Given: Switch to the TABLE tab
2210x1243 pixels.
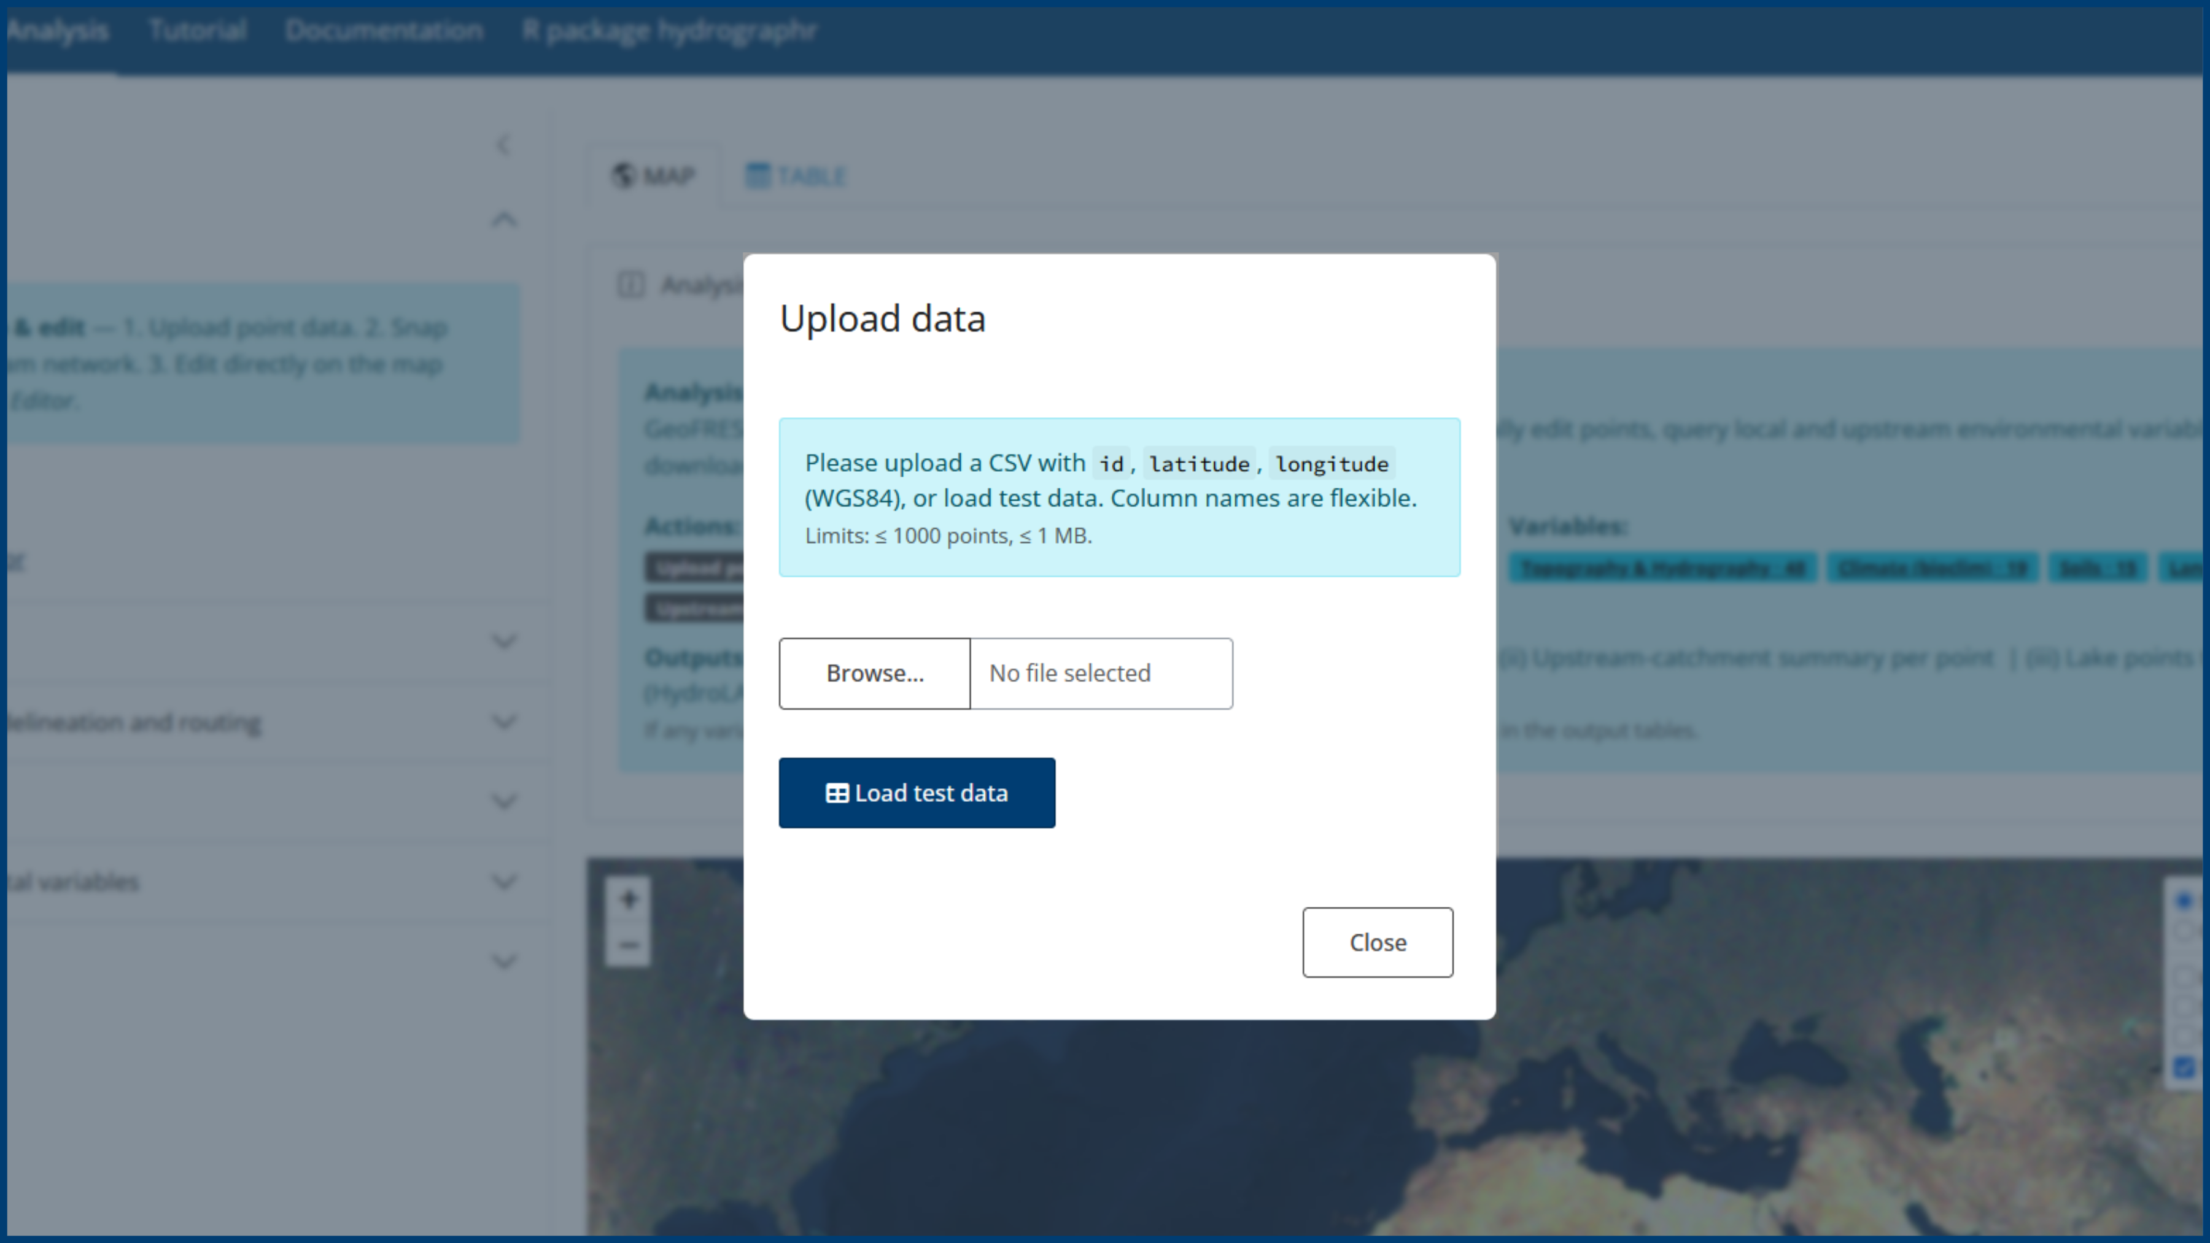Looking at the screenshot, I should (x=796, y=175).
